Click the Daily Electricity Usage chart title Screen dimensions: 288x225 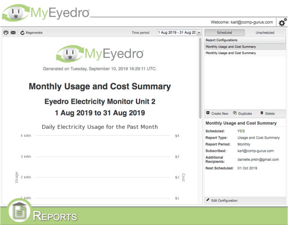(x=100, y=127)
